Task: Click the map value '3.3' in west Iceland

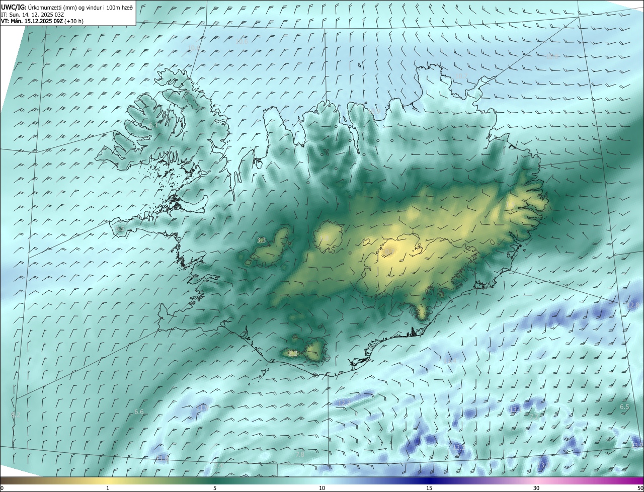Action: coord(261,240)
